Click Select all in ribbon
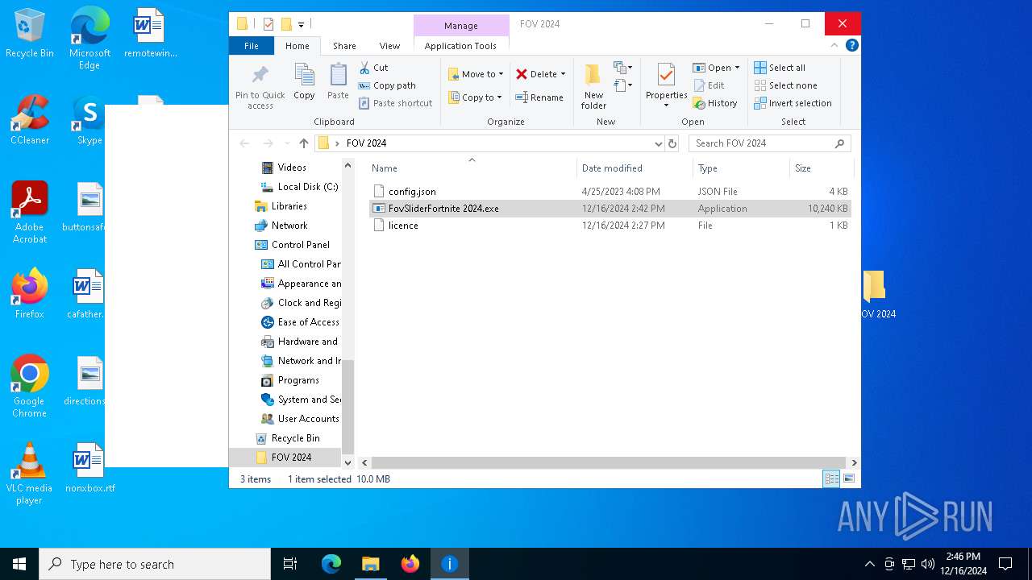1032x580 pixels. (x=780, y=68)
